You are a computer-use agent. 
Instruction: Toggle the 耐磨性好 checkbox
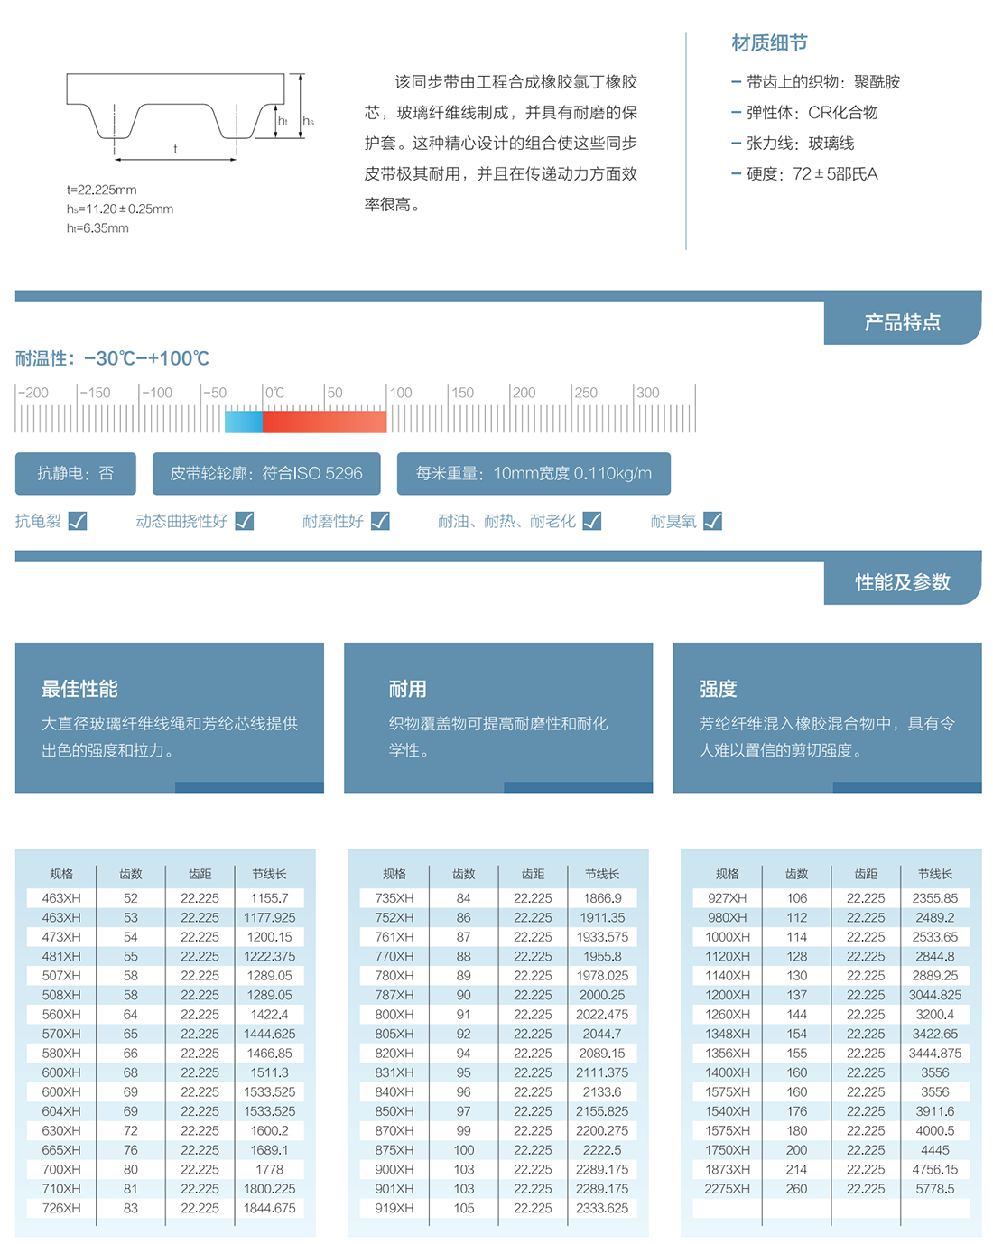click(x=380, y=521)
